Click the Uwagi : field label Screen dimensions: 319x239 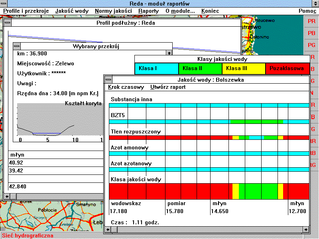[x=27, y=83]
